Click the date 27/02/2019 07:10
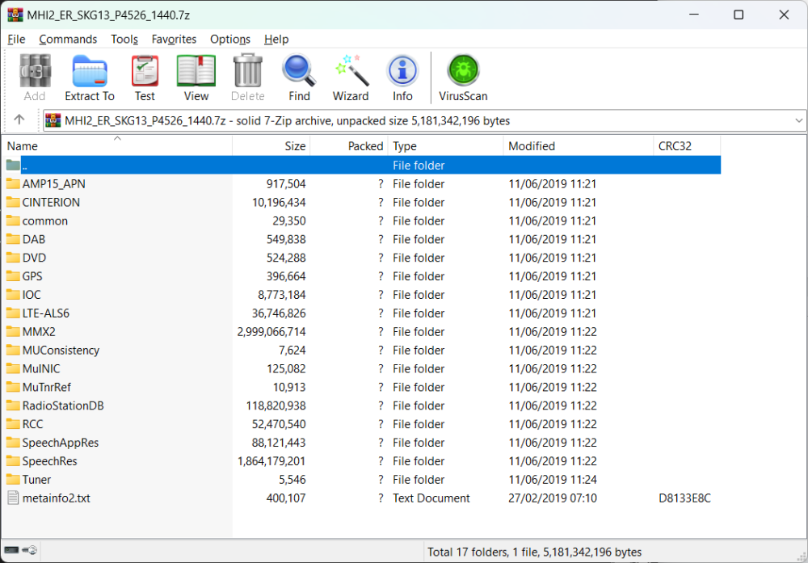 (553, 498)
